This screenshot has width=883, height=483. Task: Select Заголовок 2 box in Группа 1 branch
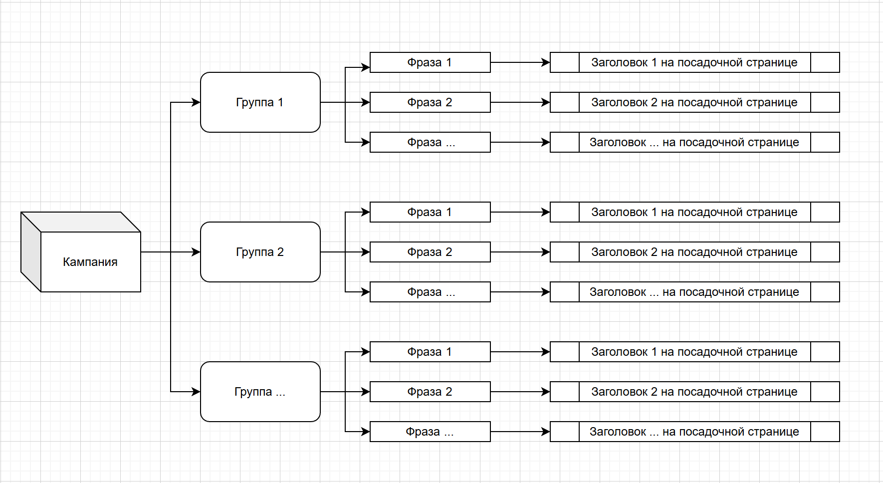pos(694,102)
